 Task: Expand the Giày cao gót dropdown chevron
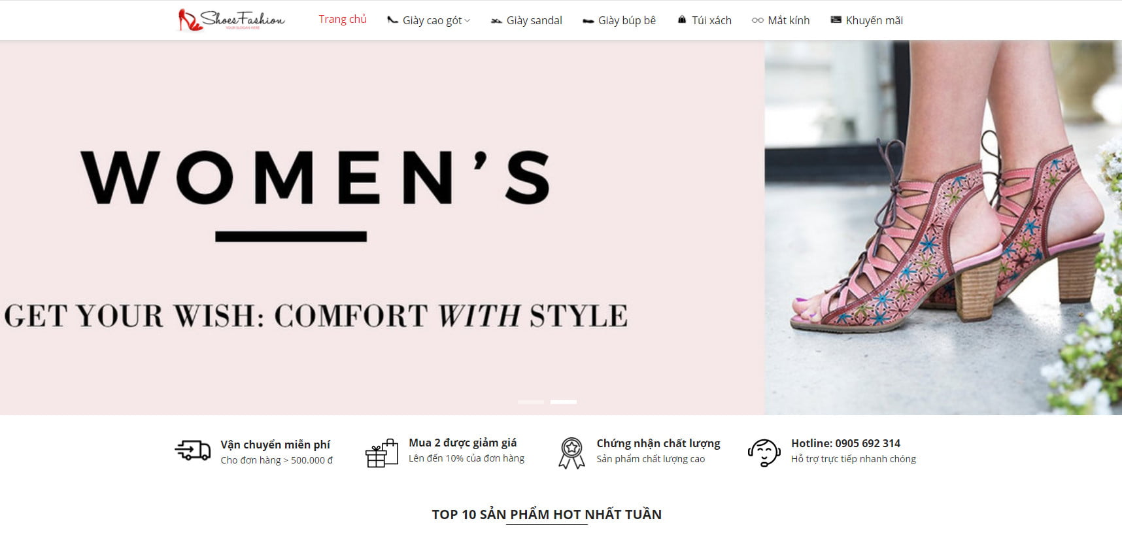(467, 21)
